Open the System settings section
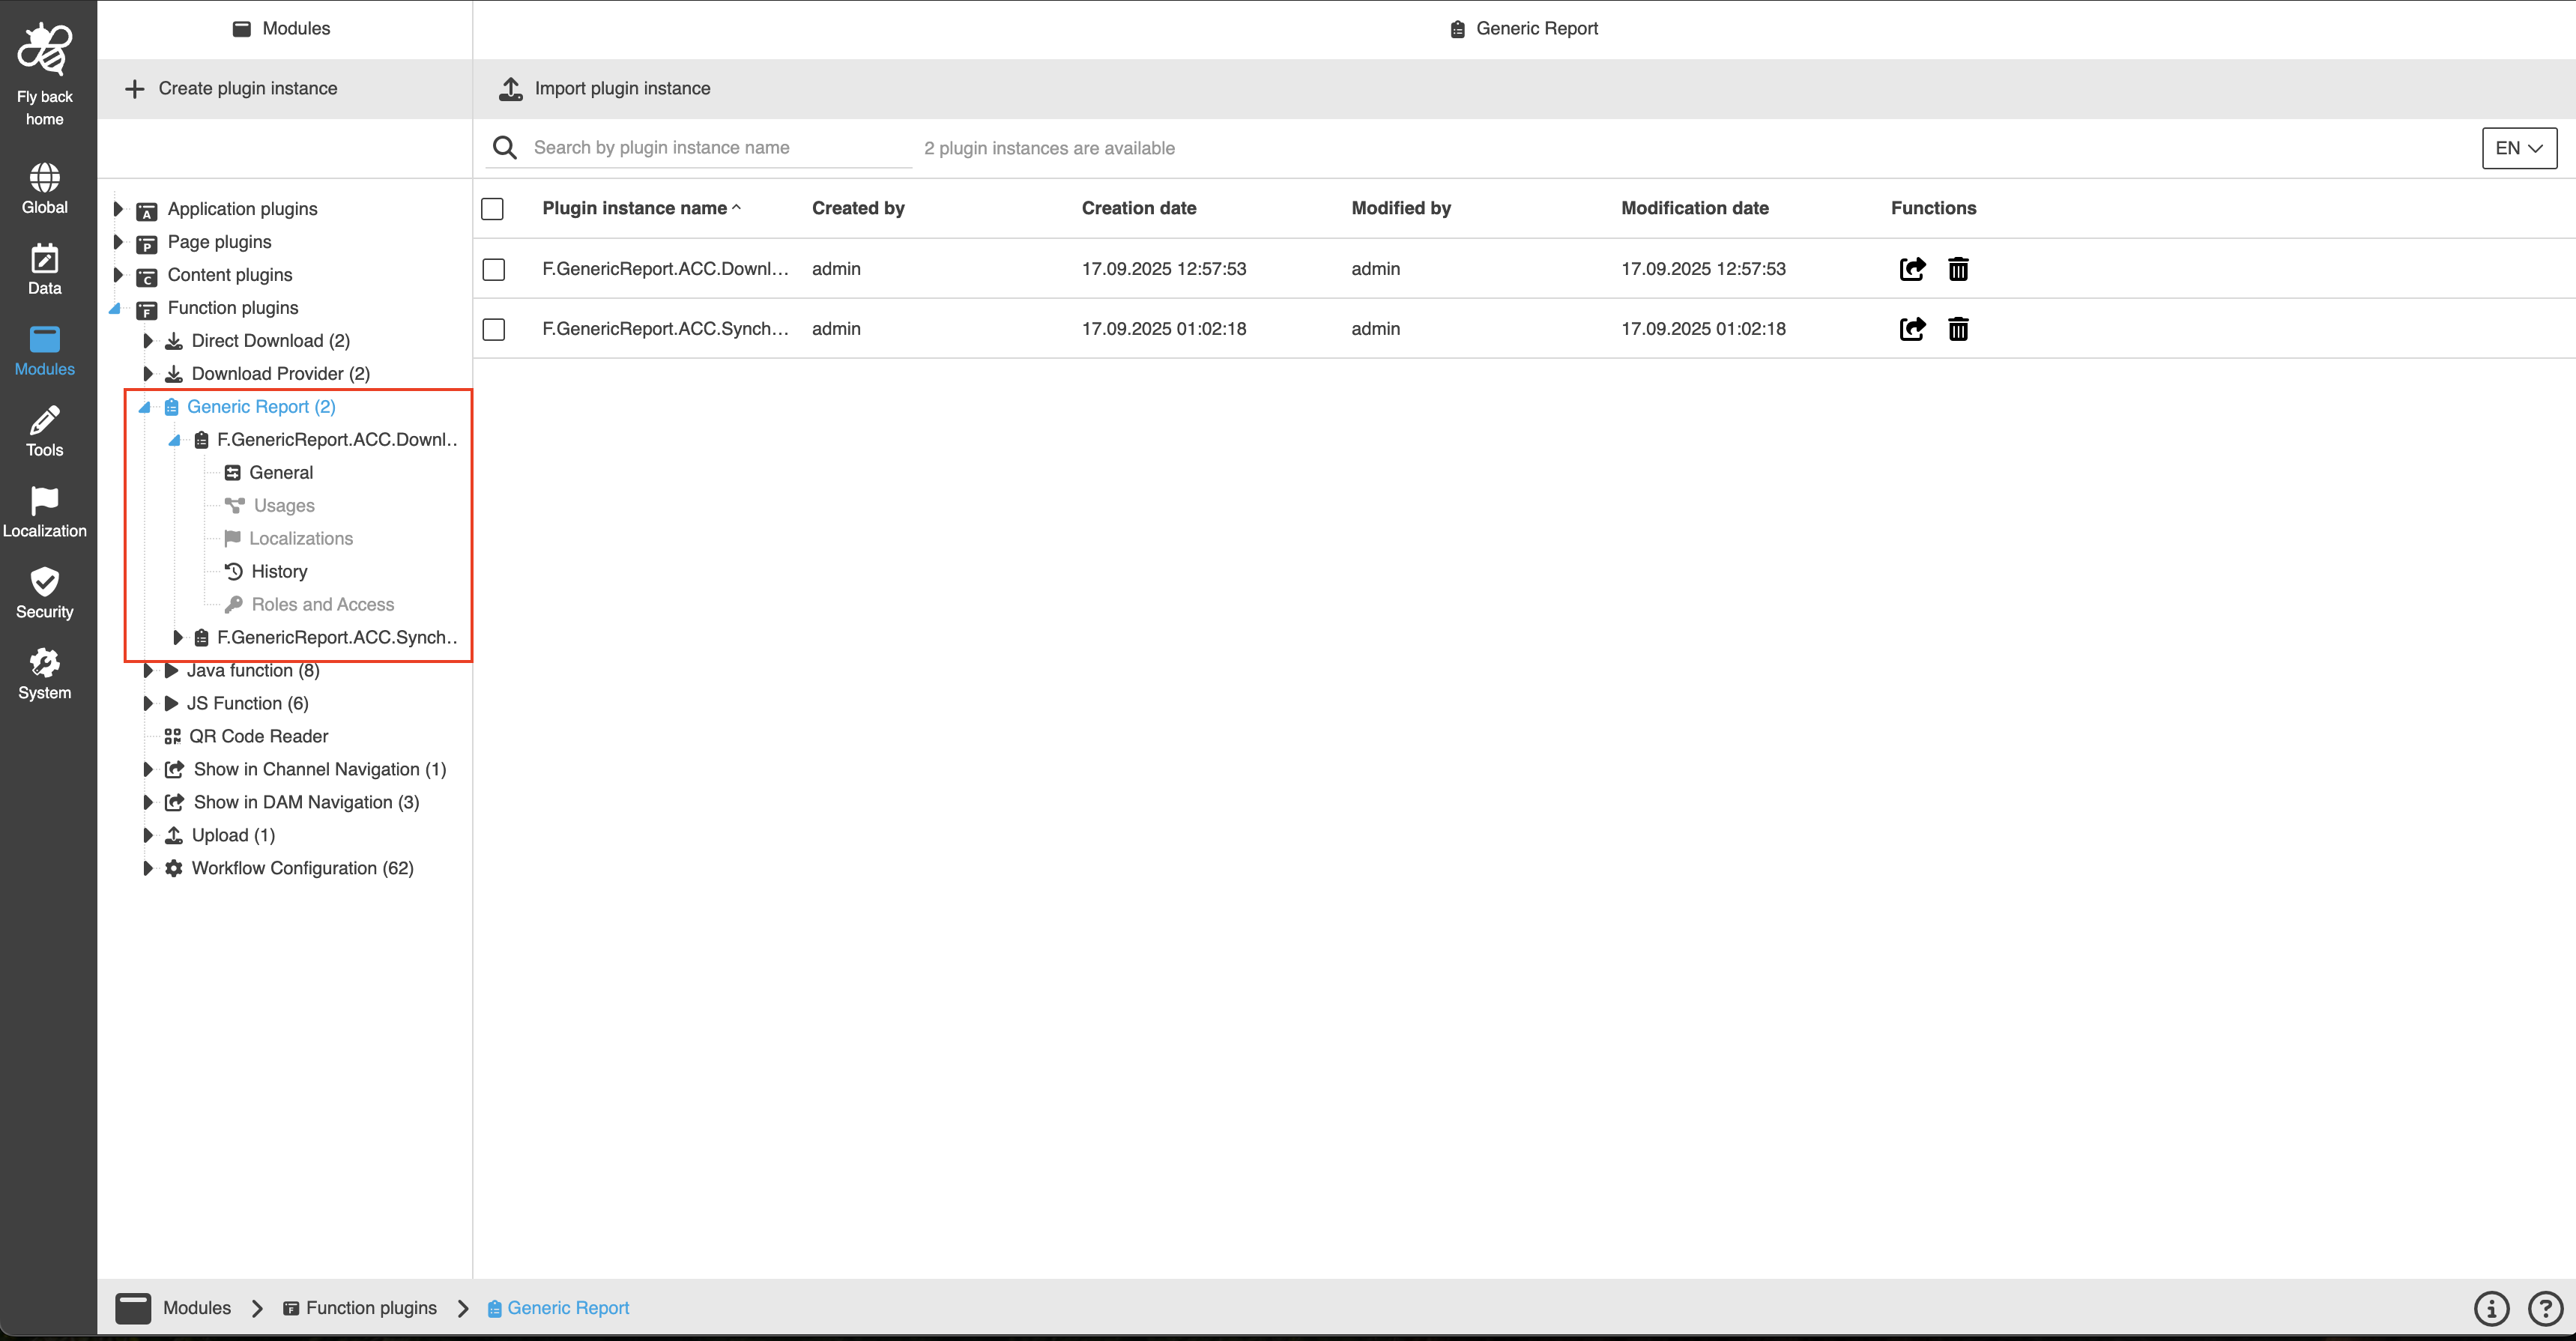The width and height of the screenshot is (2576, 1341). pos(44,673)
